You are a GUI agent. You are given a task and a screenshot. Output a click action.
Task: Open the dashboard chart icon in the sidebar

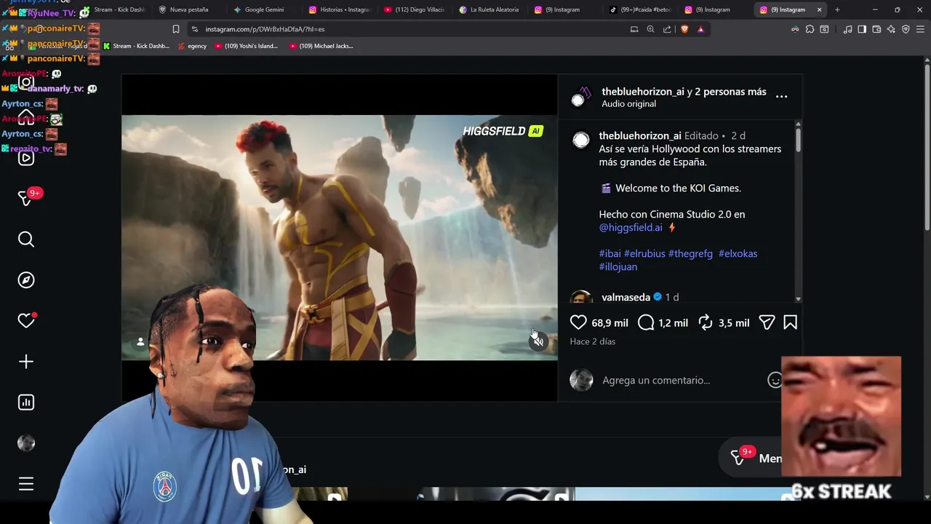(x=26, y=402)
